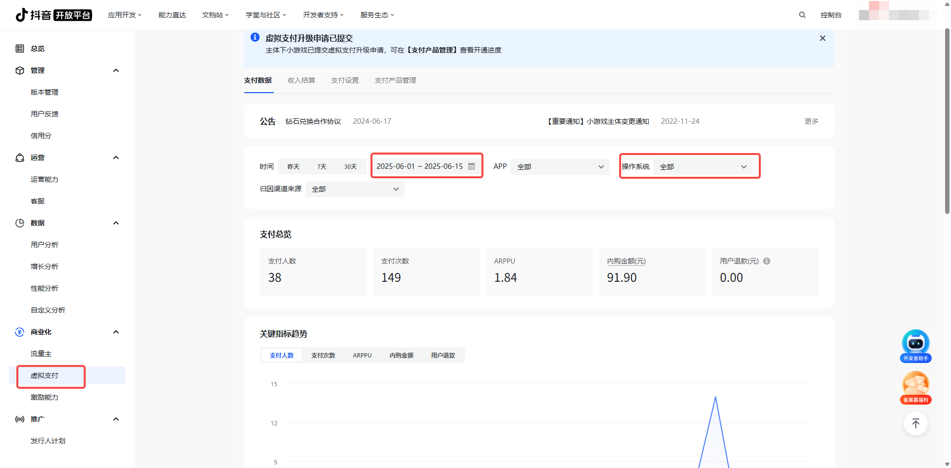Click 更多 link in announcements
The width and height of the screenshot is (951, 468).
point(811,121)
